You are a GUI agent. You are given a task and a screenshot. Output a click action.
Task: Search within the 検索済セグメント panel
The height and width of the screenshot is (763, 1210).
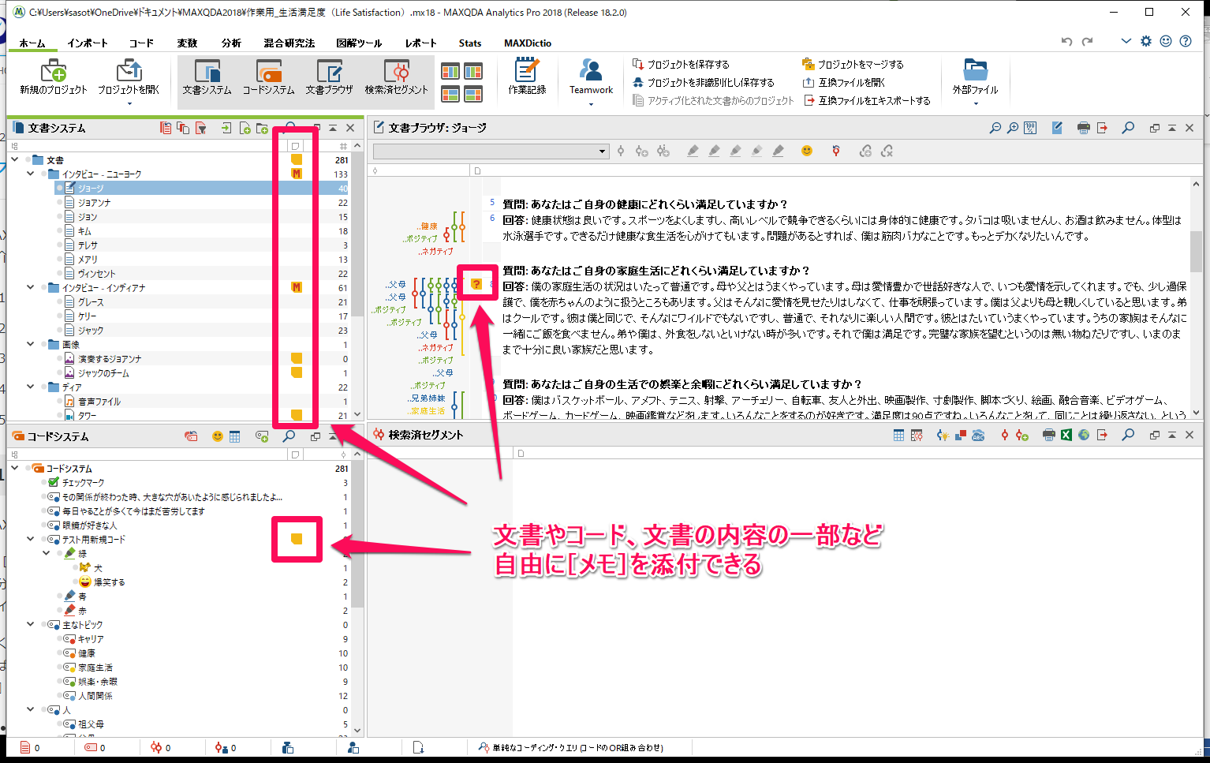tap(1129, 435)
